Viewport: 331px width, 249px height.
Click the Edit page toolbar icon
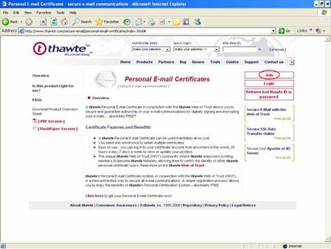tap(162, 22)
